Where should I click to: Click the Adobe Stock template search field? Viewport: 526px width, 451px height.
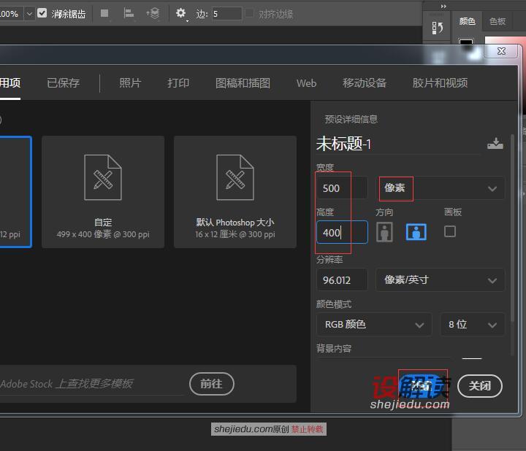click(x=91, y=384)
